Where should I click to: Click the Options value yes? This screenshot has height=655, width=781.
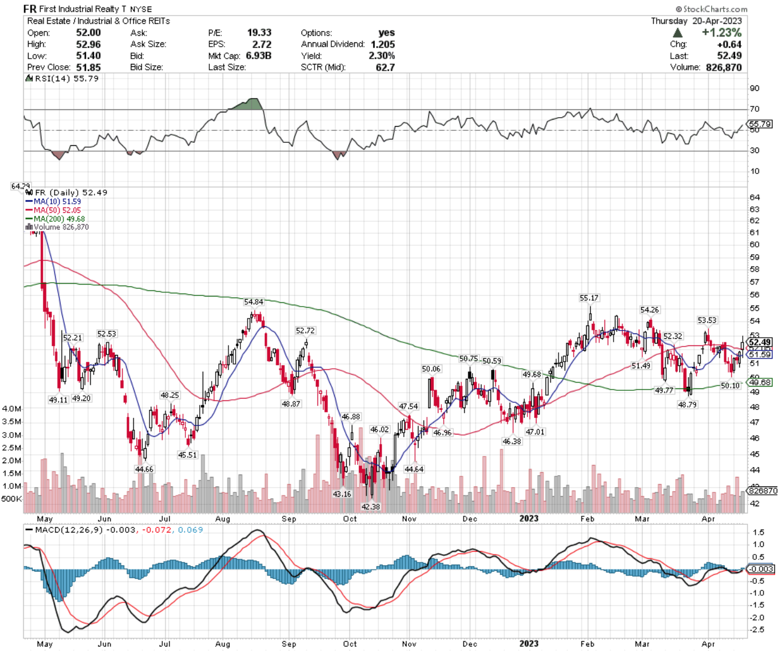(387, 33)
